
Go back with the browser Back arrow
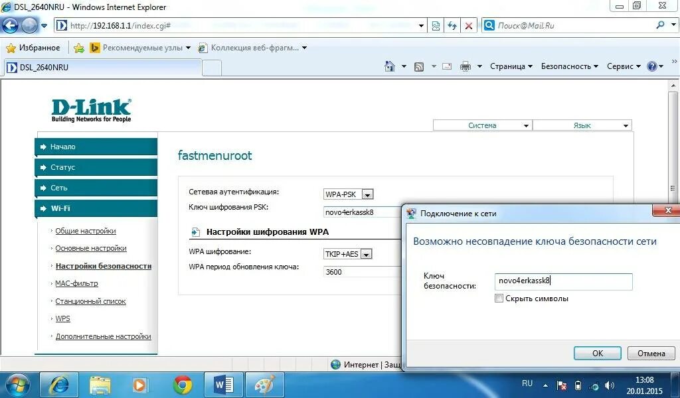coord(11,26)
